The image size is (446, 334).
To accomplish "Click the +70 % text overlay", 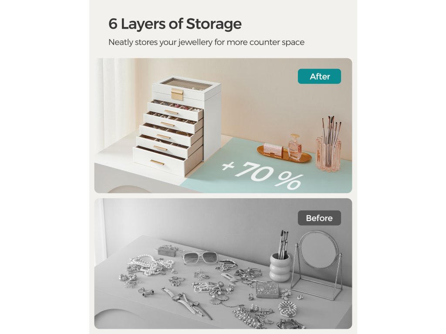I will coord(262,175).
